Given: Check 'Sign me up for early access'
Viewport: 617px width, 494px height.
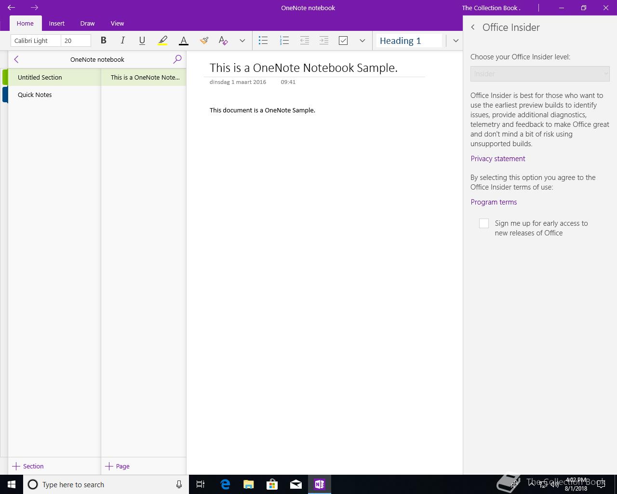Looking at the screenshot, I should (x=484, y=223).
